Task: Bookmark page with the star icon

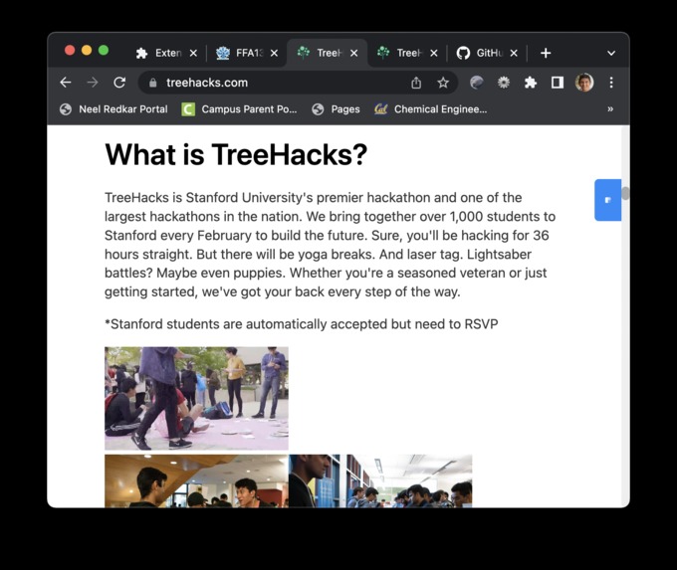Action: pyautogui.click(x=443, y=83)
